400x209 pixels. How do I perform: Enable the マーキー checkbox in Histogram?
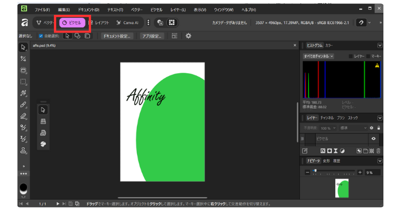(368, 56)
